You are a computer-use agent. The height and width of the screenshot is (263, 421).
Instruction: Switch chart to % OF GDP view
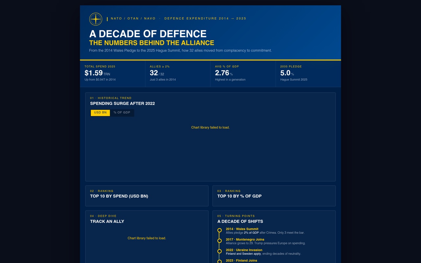(122, 113)
